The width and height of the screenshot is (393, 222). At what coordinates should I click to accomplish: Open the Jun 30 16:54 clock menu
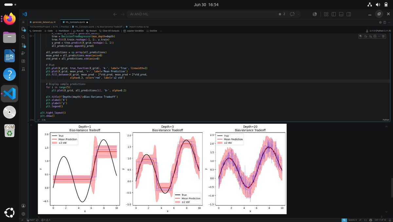[x=206, y=5]
